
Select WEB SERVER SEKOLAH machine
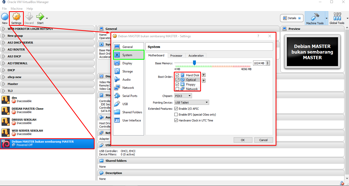pyautogui.click(x=47, y=132)
